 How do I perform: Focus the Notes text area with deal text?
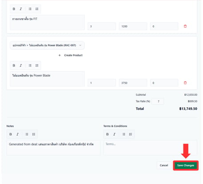[x=53, y=148]
